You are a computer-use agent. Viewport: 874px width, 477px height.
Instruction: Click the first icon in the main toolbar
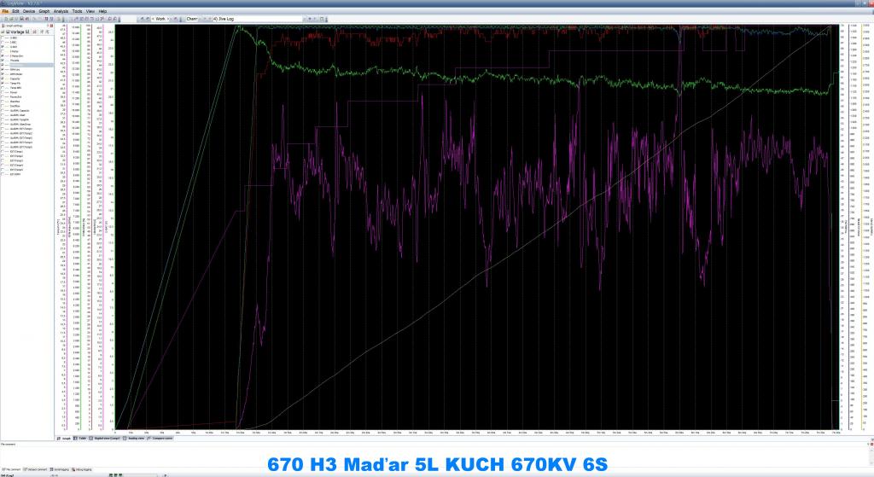[x=3, y=18]
